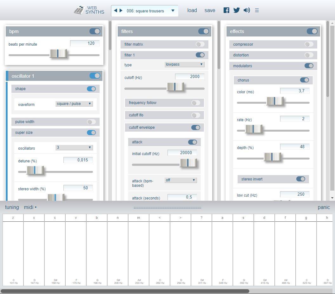Toggle the effects section switch
This screenshot has height=294, width=335.
pyautogui.click(x=312, y=31)
